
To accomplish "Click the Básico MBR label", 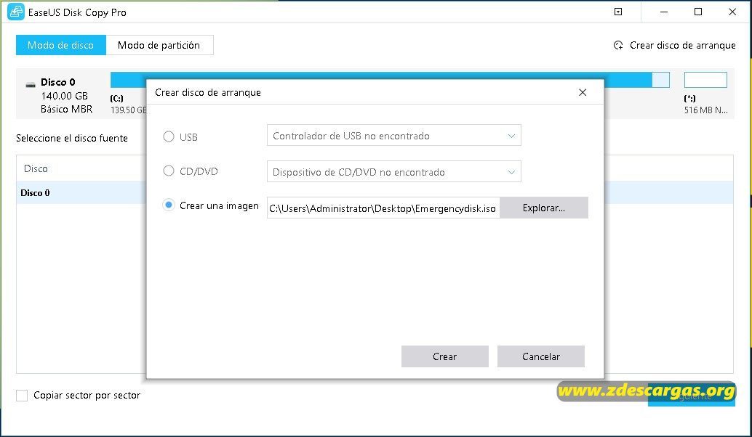I will [x=67, y=109].
